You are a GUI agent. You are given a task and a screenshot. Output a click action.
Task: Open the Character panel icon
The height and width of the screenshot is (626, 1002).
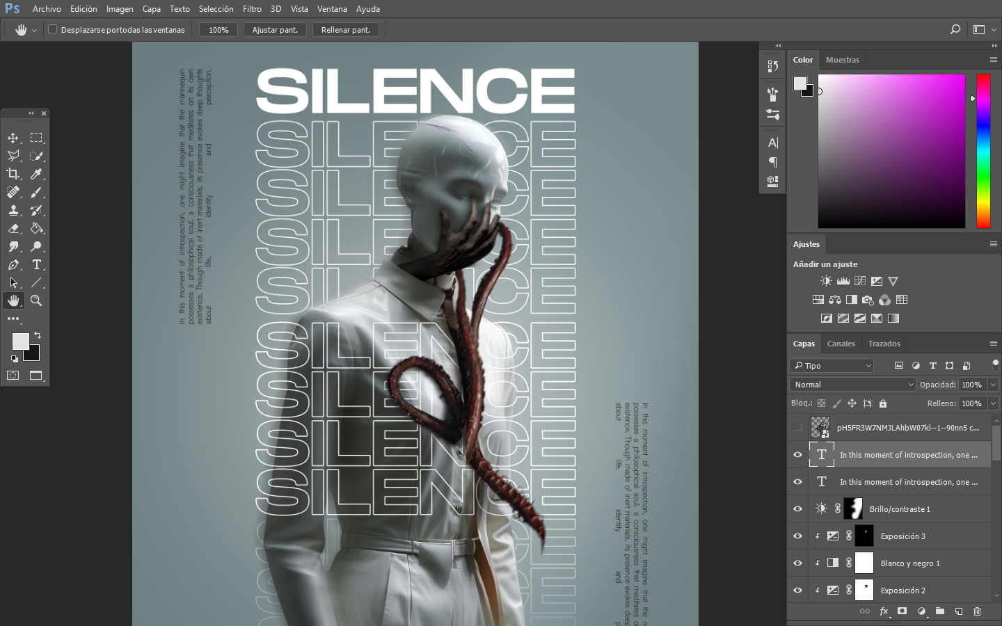(772, 143)
